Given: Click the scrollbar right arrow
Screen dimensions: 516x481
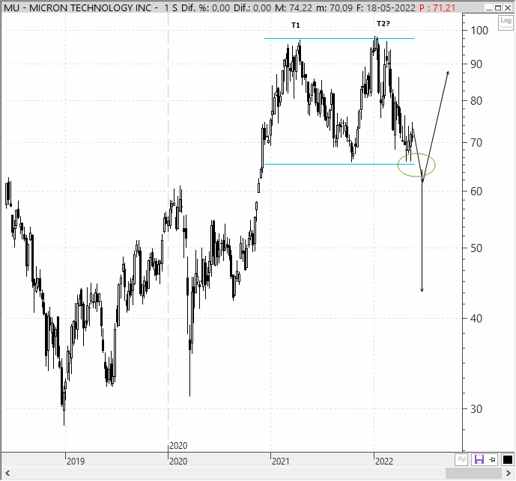Looking at the screenshot, I should pyautogui.click(x=509, y=474).
